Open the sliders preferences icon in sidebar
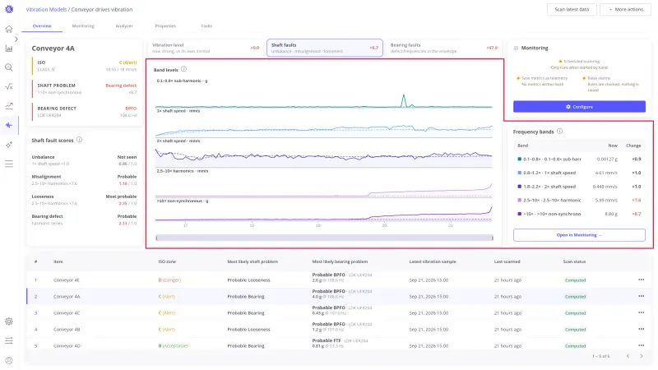Image resolution: width=658 pixels, height=370 pixels. click(x=9, y=340)
